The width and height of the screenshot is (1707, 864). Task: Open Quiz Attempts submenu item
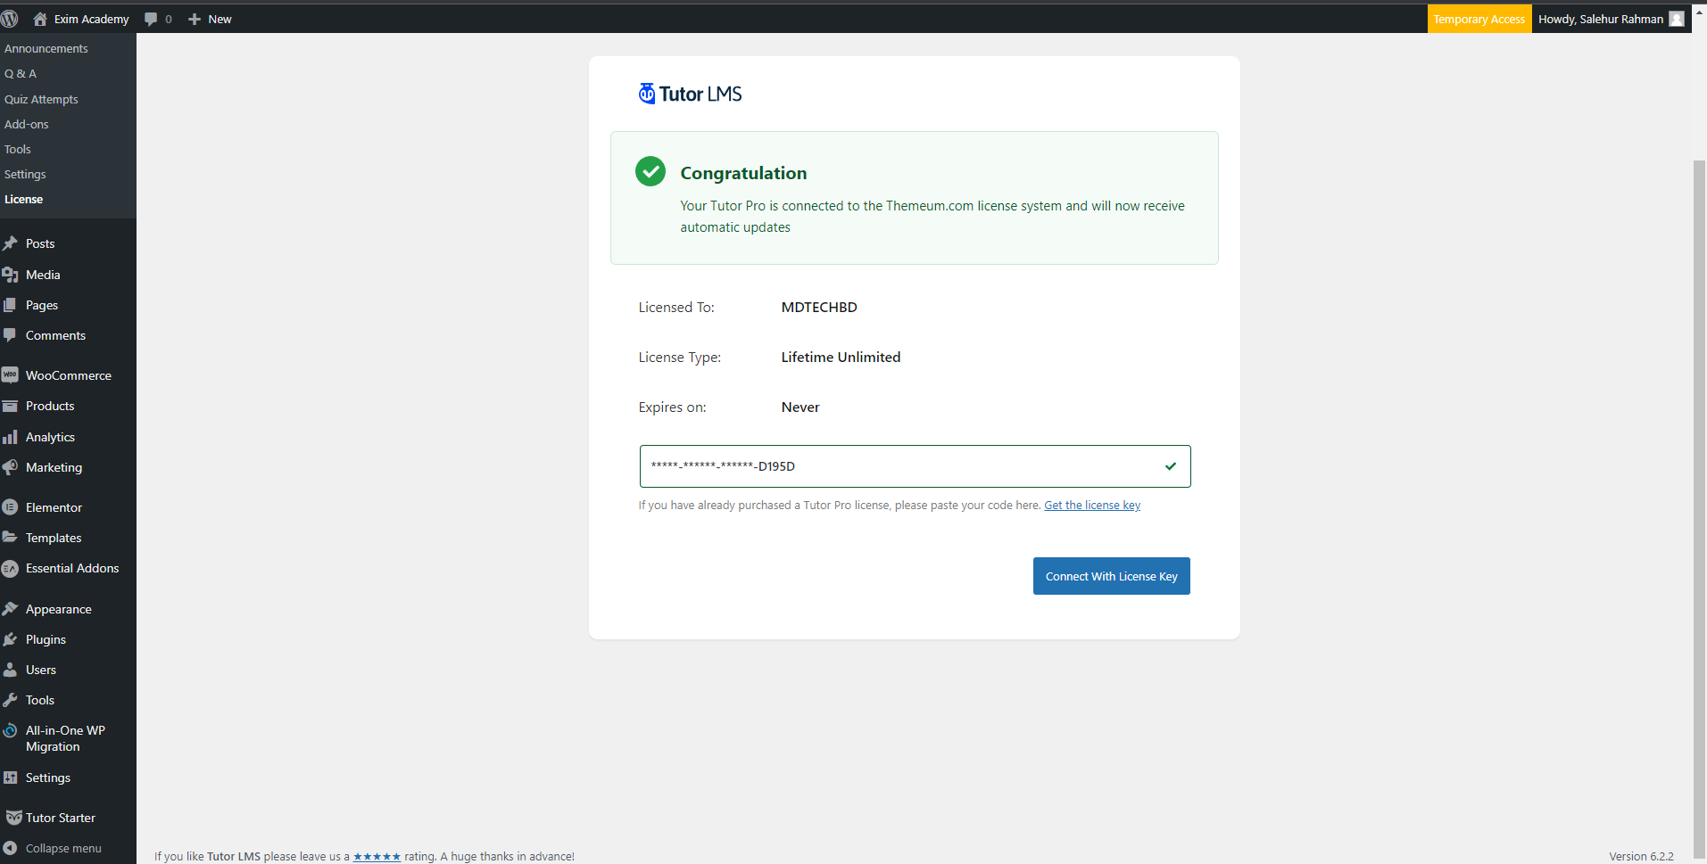pyautogui.click(x=41, y=99)
